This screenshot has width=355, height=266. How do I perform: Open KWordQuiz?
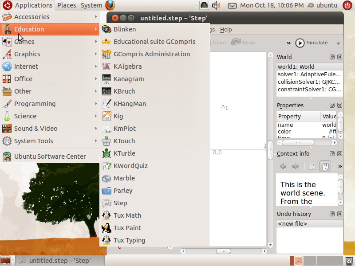(x=154, y=166)
